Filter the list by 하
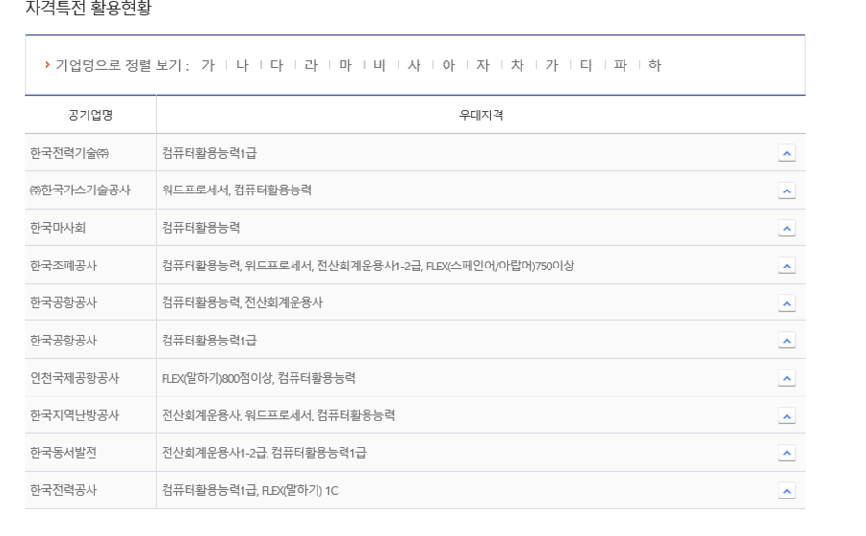 (x=654, y=65)
